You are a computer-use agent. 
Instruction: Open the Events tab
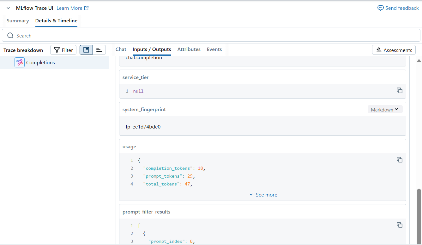tap(214, 49)
